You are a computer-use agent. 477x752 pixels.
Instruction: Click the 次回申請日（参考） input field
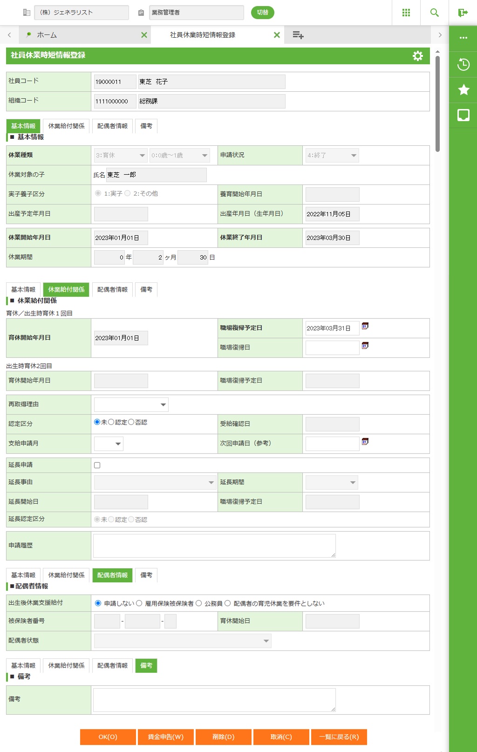[332, 444]
